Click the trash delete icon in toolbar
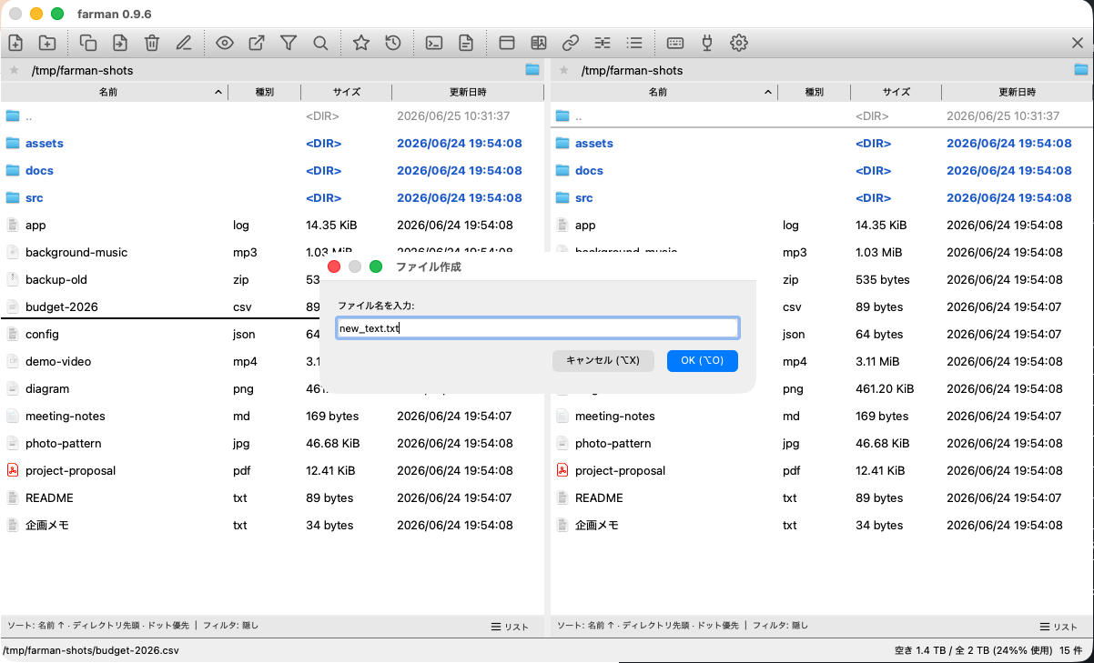The width and height of the screenshot is (1094, 663). click(x=152, y=43)
